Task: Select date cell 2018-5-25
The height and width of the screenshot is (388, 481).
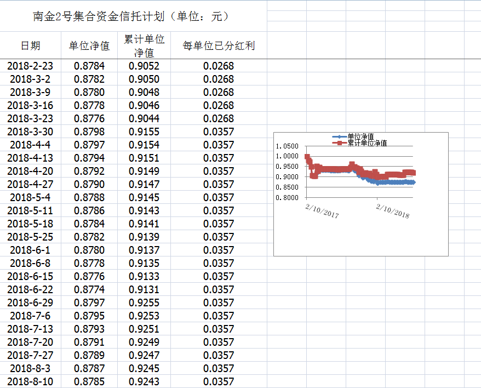Action: [x=30, y=237]
